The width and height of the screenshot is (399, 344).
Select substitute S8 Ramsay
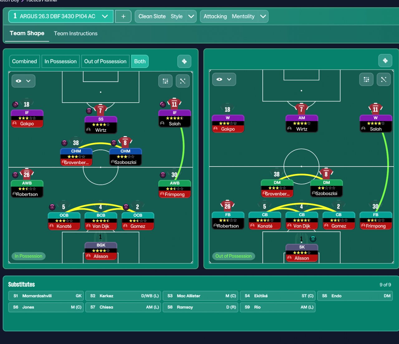tap(200, 307)
